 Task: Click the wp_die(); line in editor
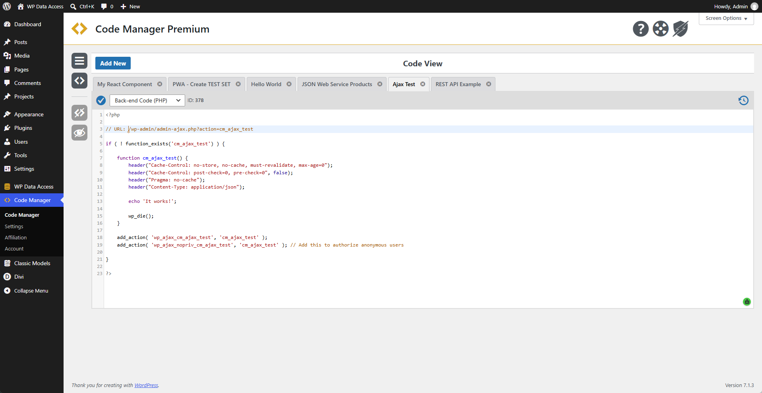click(141, 216)
